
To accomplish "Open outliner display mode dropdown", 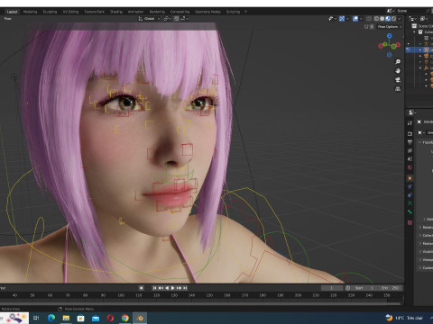I will 413,19.
